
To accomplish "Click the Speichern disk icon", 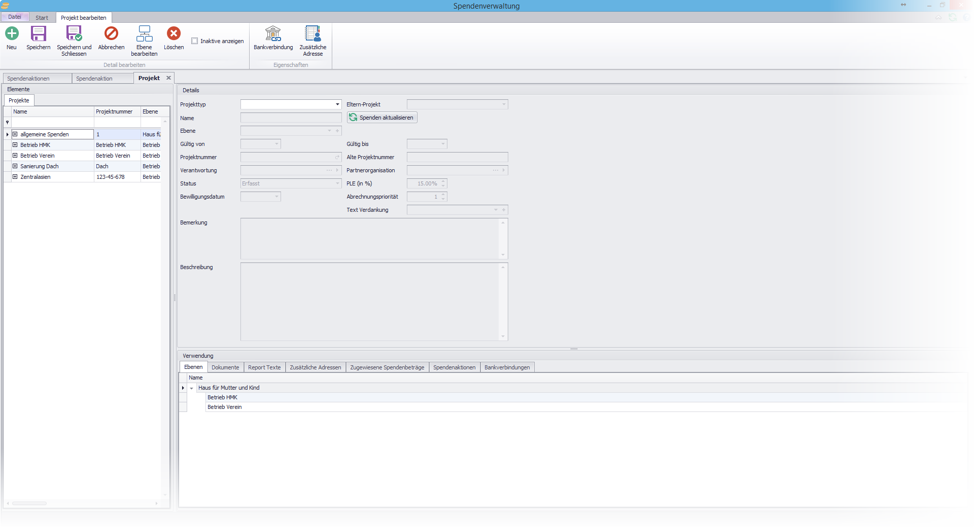I will point(39,34).
